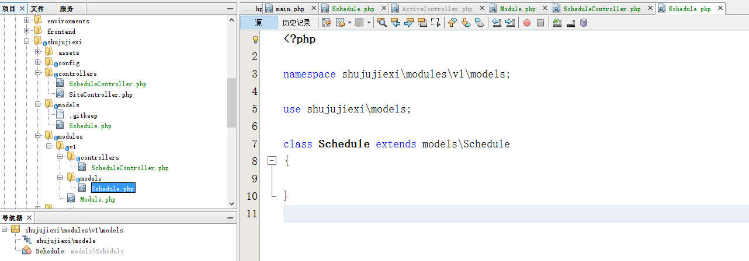This screenshot has width=749, height=261.
Task: Click the shujujiexi folder icon
Action: point(38,41)
